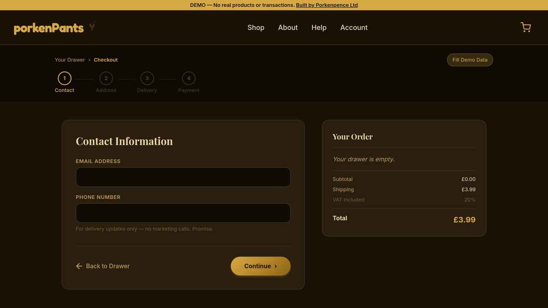Click the chevron on the Continue button

click(276, 266)
